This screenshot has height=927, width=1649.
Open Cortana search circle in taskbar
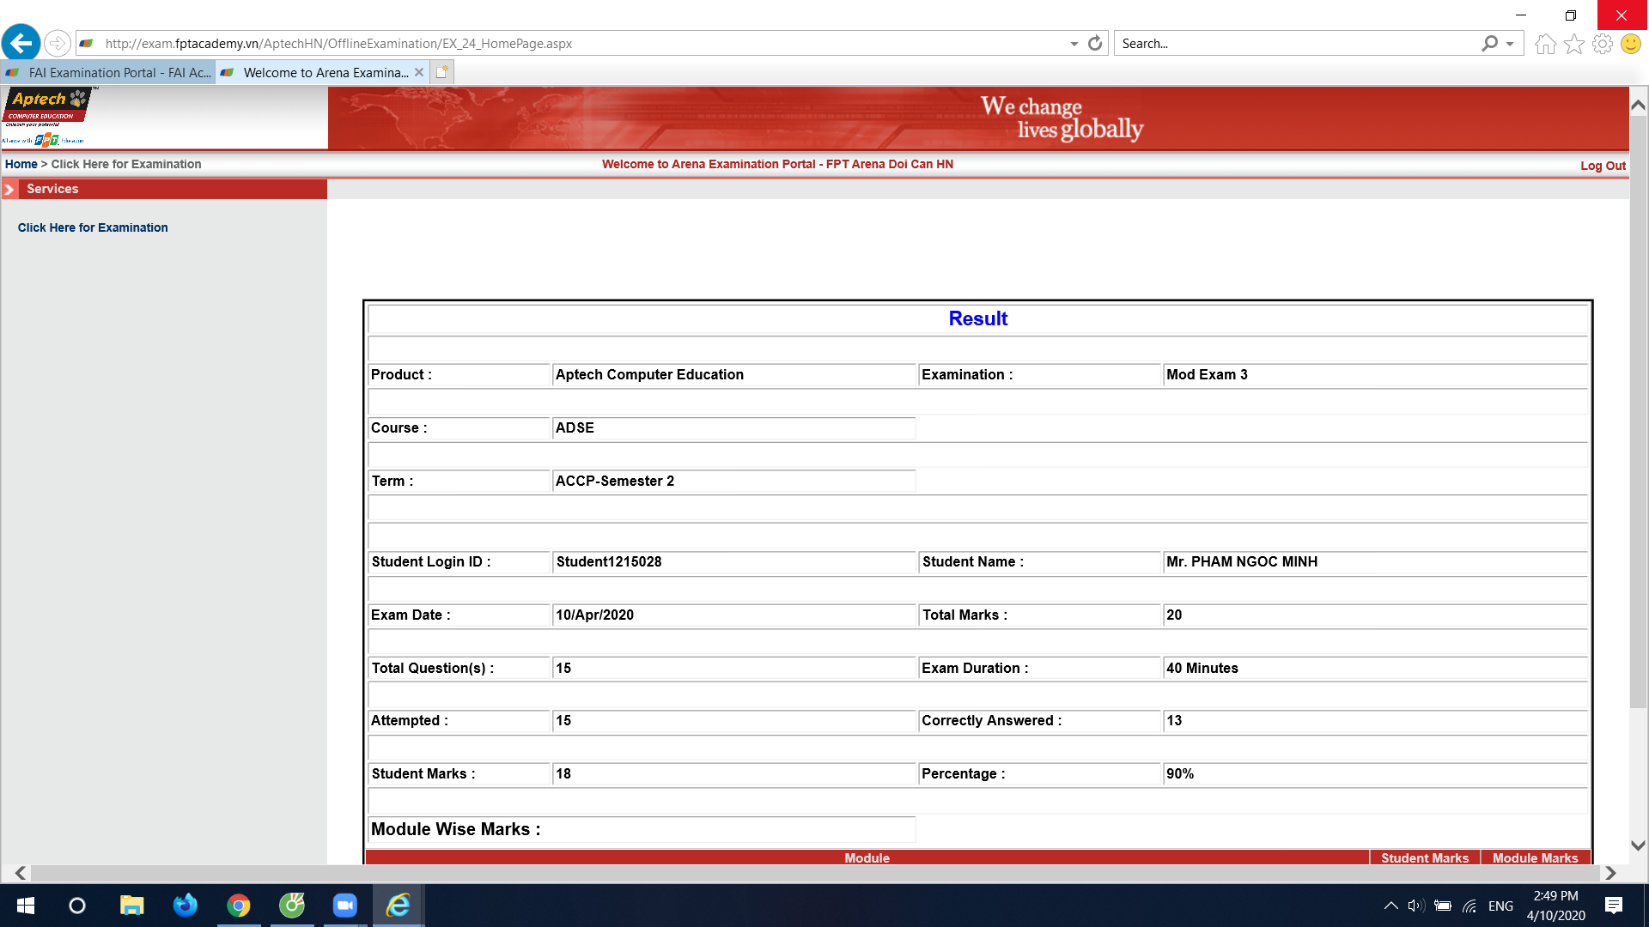point(77,906)
